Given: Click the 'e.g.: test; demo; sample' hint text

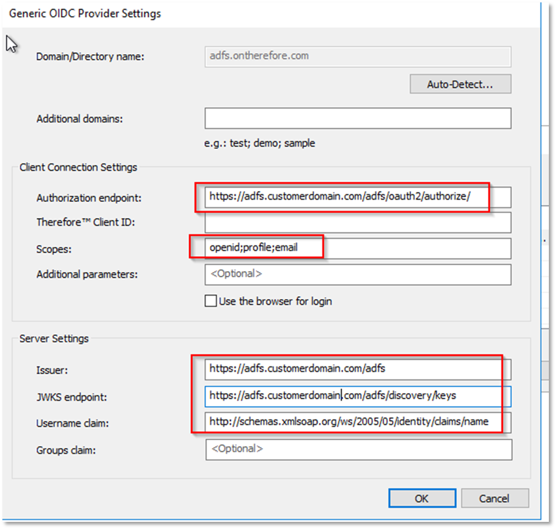Looking at the screenshot, I should [x=259, y=143].
